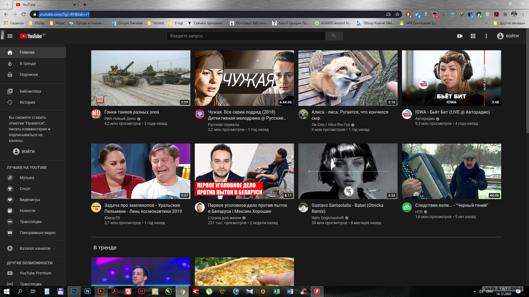Open the YouTube apps grid icon
529x297 pixels.
473,36
